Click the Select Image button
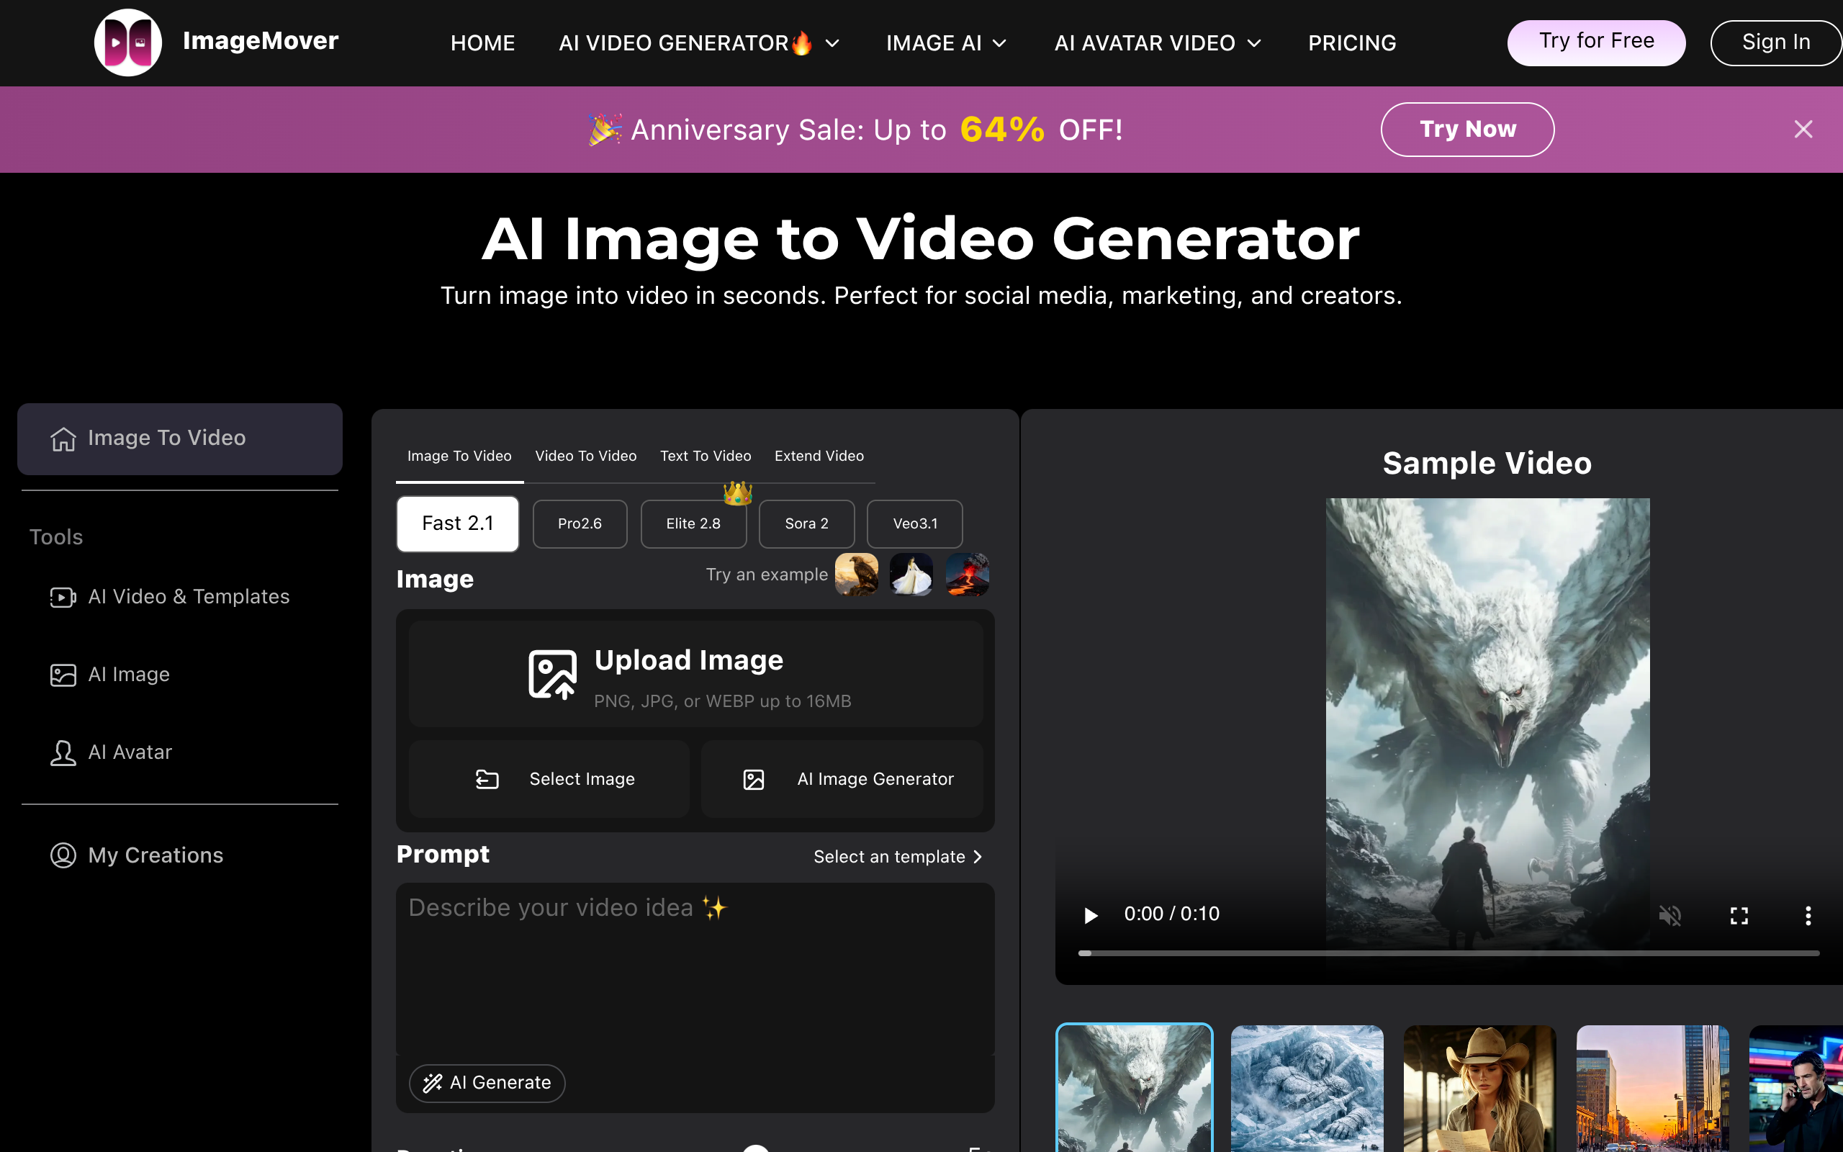Image resolution: width=1843 pixels, height=1152 pixels. coord(549,778)
